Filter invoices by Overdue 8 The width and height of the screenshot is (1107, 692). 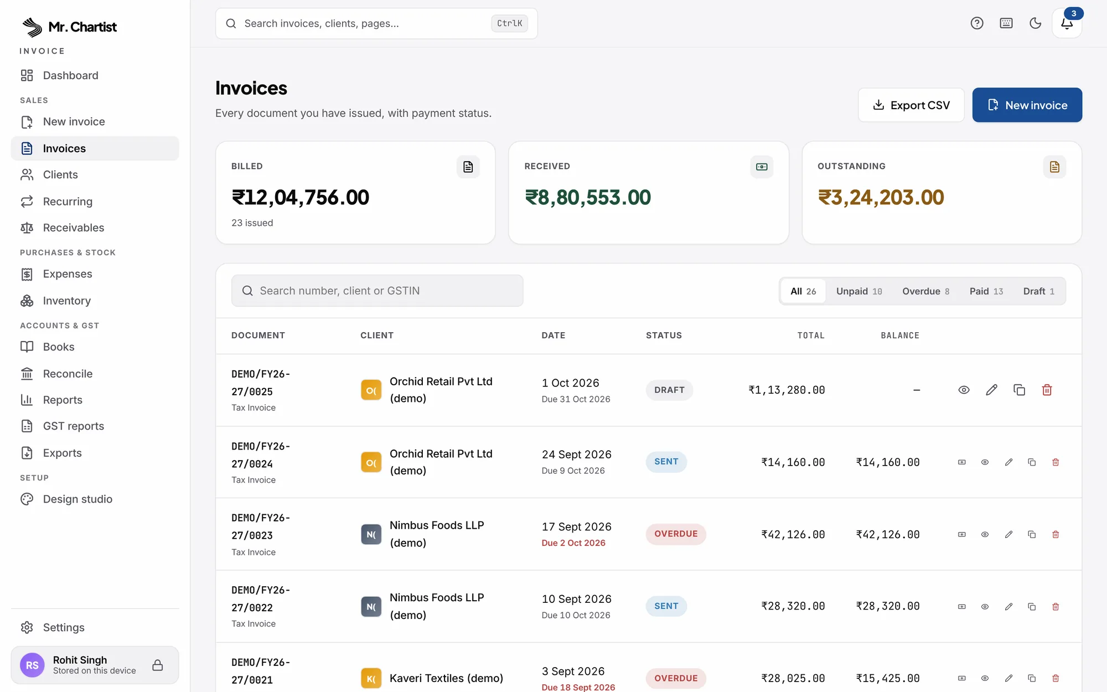tap(925, 291)
